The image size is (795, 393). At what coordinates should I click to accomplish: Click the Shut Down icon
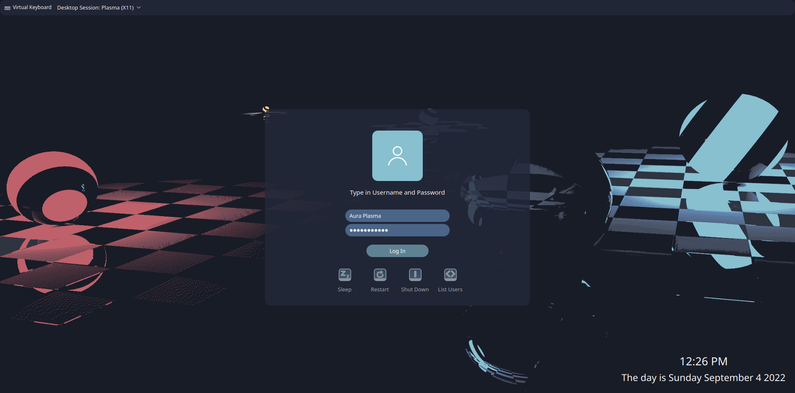(x=415, y=275)
